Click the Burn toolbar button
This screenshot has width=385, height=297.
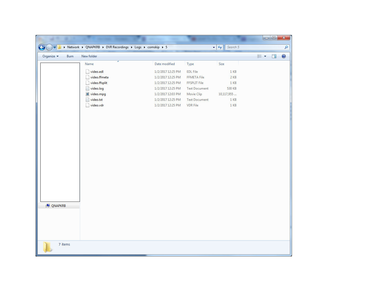[x=70, y=56]
